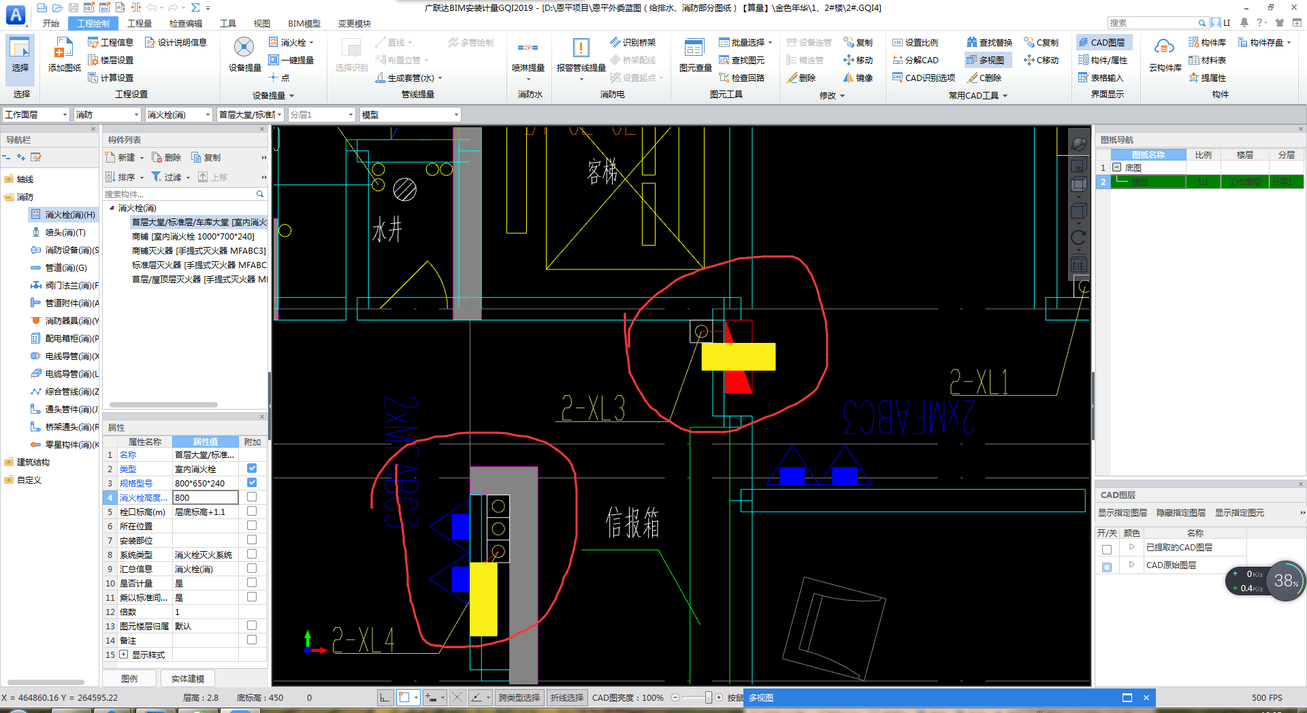Screen dimensions: 1307x713
Task: Click 实体建模 button
Action: click(x=187, y=678)
